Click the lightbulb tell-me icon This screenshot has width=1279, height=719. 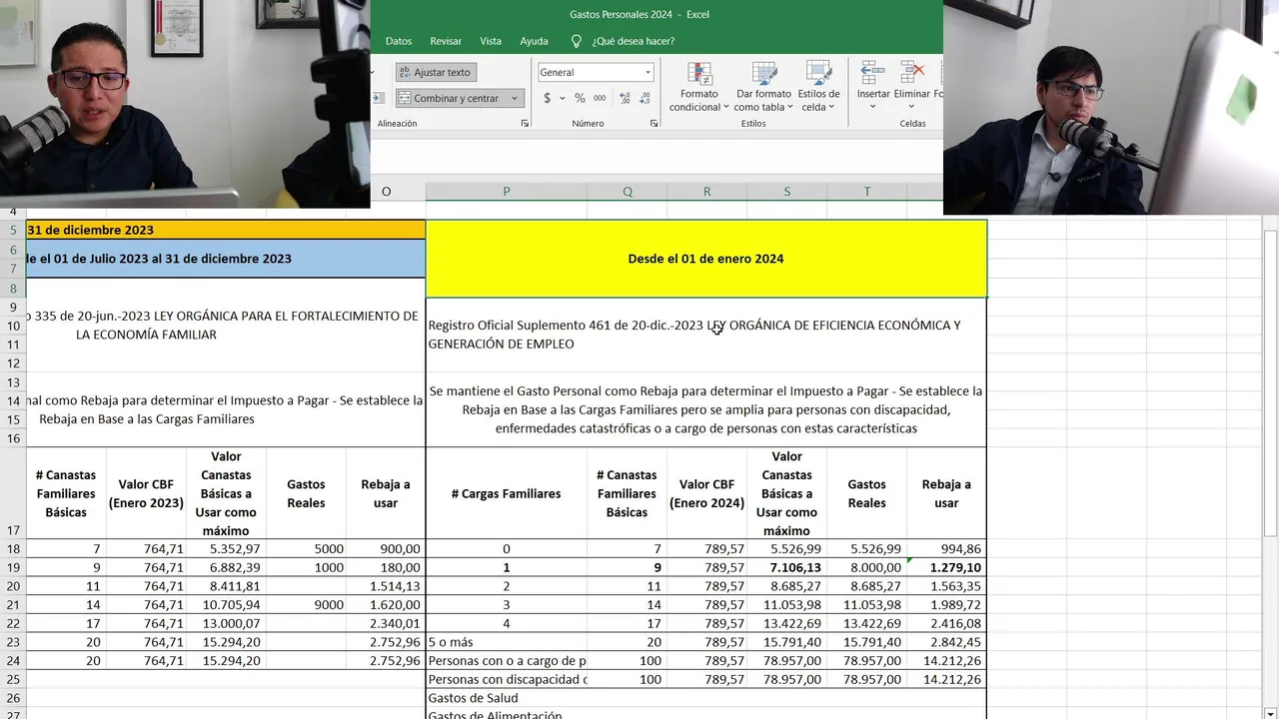577,41
